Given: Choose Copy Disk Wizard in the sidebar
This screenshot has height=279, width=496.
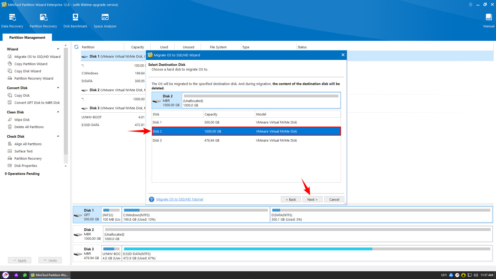Looking at the screenshot, I should click(x=28, y=71).
